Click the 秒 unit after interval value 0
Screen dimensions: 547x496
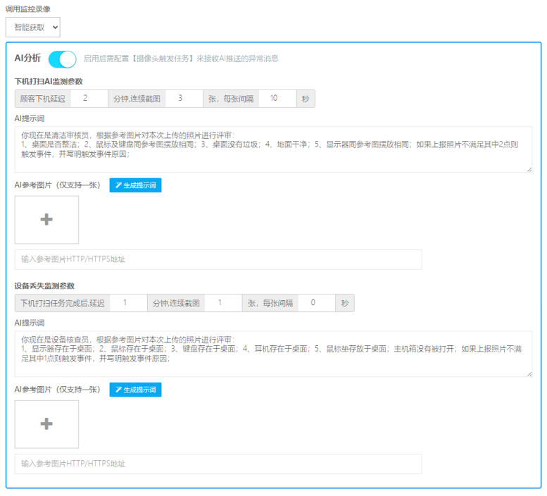tap(345, 304)
